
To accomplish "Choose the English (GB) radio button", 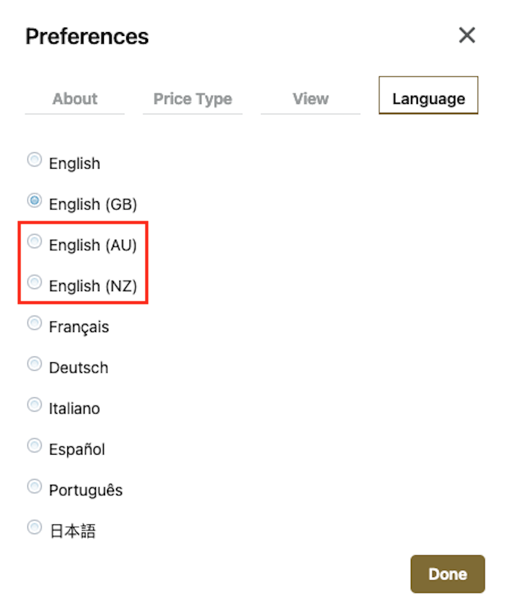I will pos(35,201).
